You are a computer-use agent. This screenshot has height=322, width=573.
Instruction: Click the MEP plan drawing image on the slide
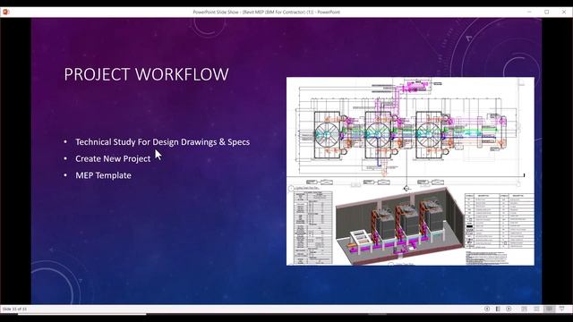click(410, 171)
